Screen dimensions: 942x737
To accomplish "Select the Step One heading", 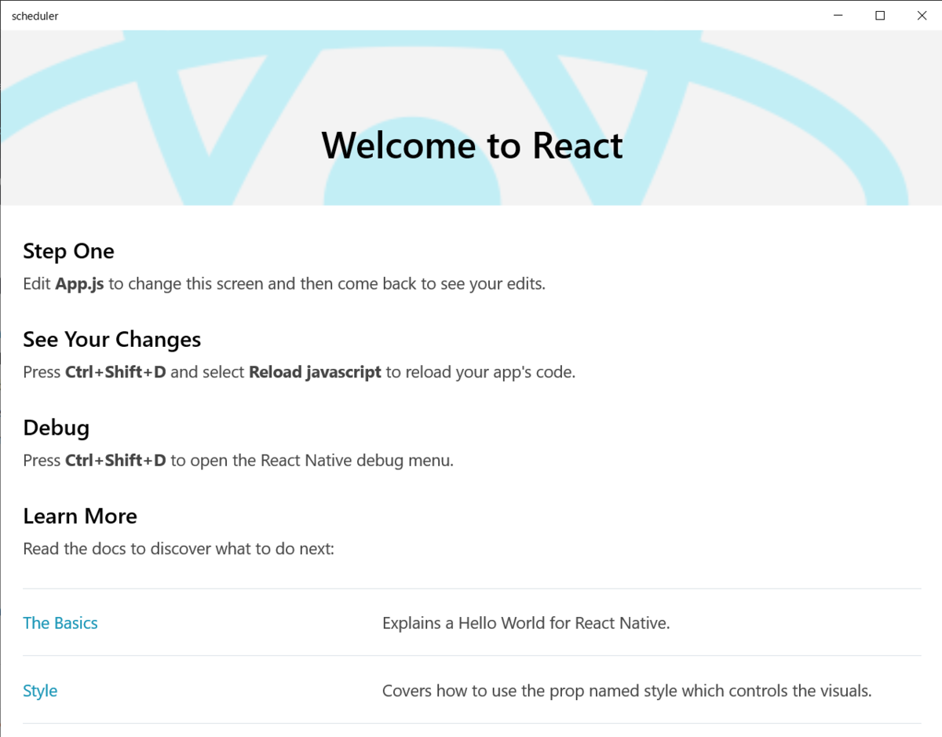I will (x=68, y=251).
